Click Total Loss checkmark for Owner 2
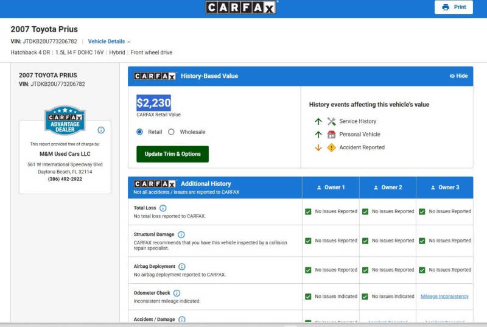Screen dimensions: 487x327 coord(365,211)
